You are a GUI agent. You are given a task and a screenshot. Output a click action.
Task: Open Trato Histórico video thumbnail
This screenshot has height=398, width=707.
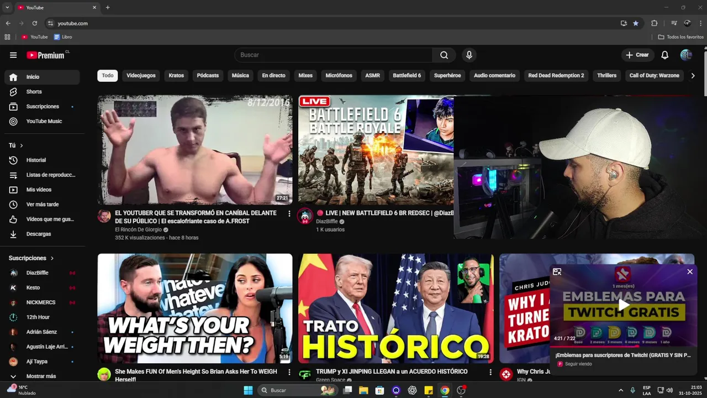(x=396, y=308)
